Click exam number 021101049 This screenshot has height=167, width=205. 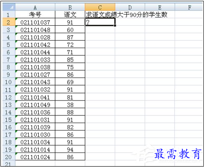[35, 104]
